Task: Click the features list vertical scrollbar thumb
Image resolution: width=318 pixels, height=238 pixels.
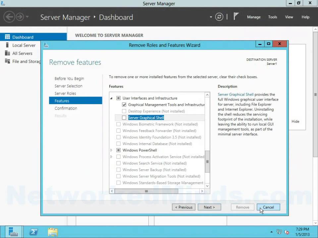Action: [207, 162]
